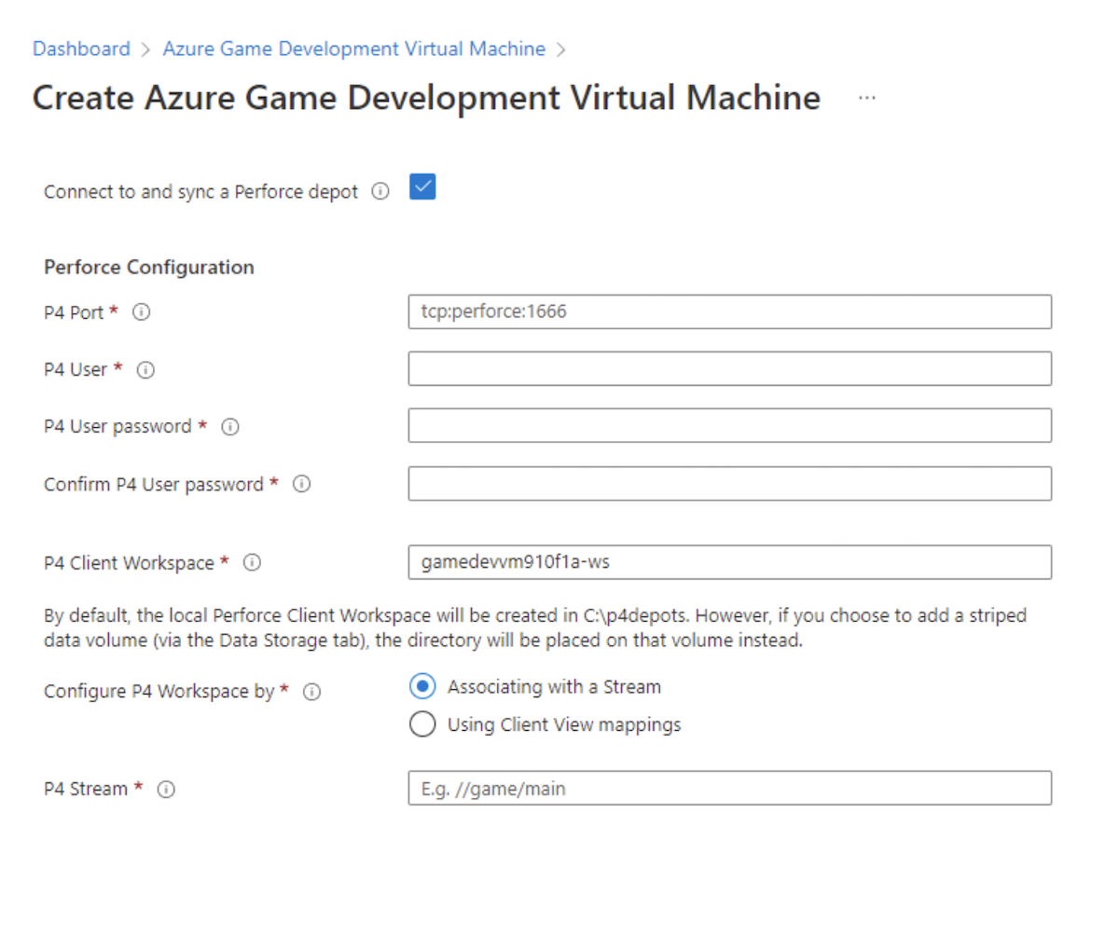
Task: Click the Perforce Configuration heading
Action: tap(149, 267)
